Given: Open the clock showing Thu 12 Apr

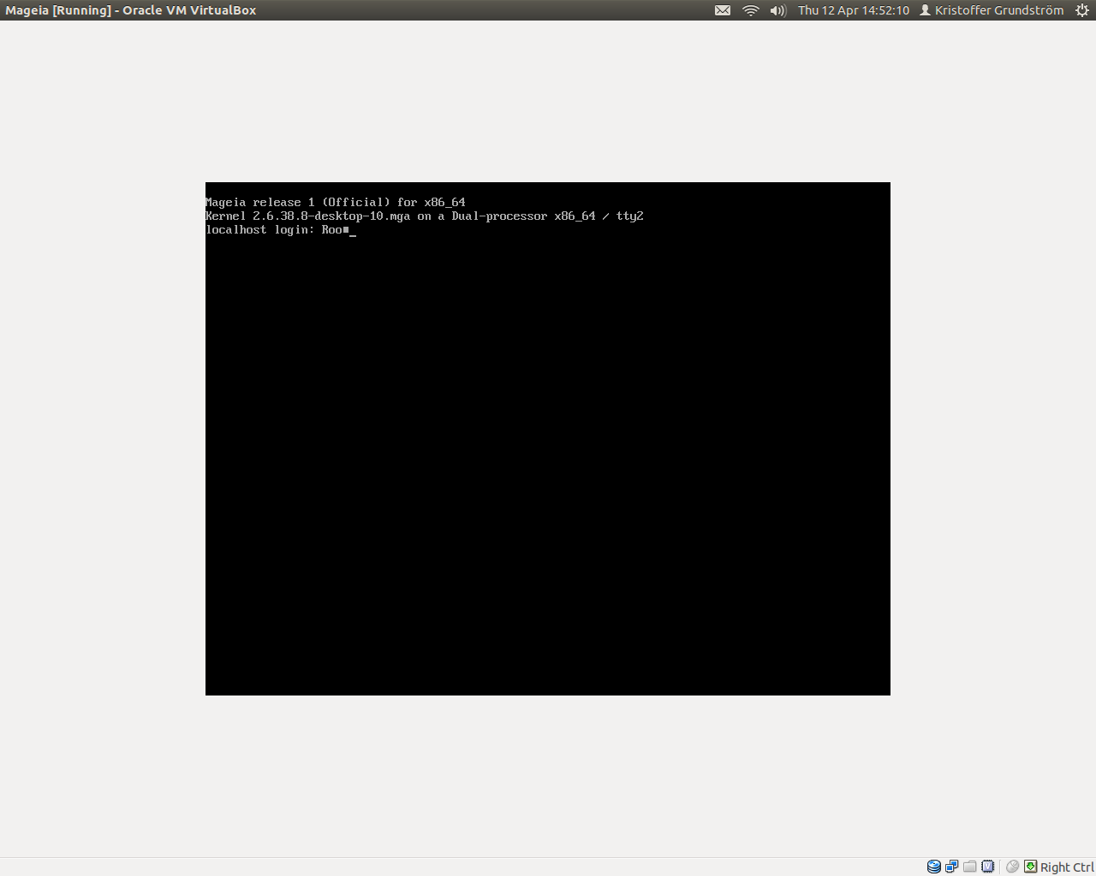Looking at the screenshot, I should 854,10.
